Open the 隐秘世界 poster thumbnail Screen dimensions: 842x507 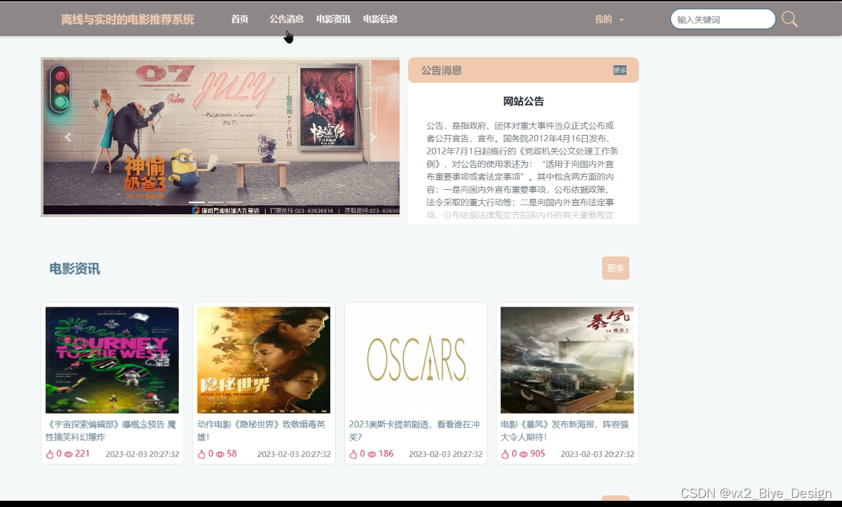coord(264,360)
